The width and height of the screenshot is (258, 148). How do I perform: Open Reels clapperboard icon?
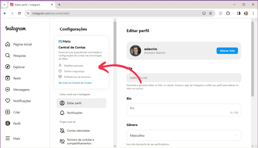[x=8, y=78]
